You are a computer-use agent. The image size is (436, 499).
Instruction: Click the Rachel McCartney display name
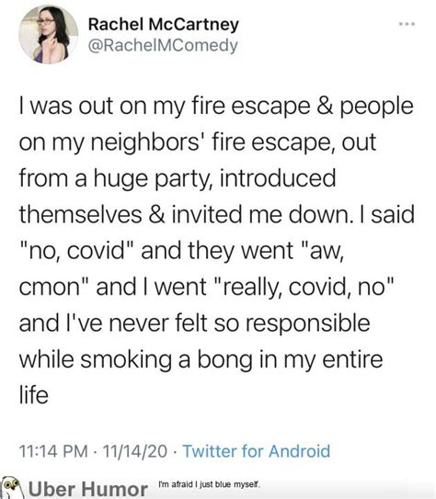[x=164, y=25]
